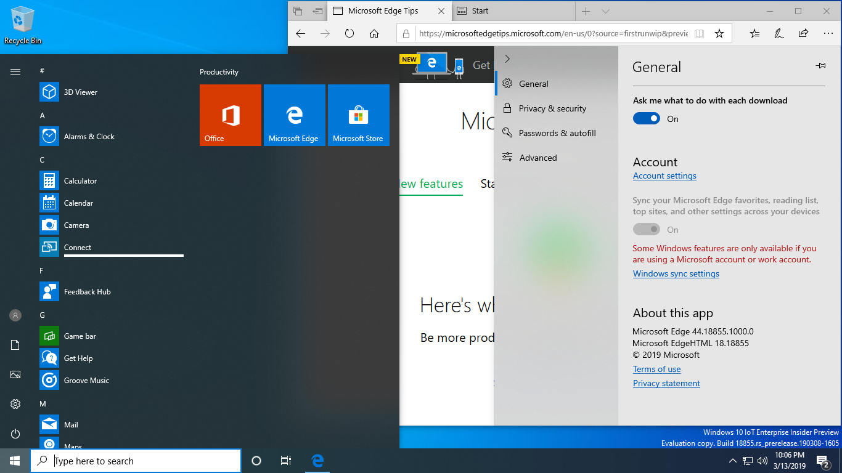This screenshot has width=842, height=473.
Task: Expand the Start menu hamburger button
Action: click(15, 71)
